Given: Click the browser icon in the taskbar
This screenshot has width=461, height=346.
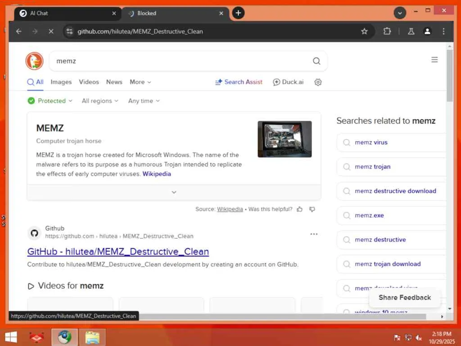Looking at the screenshot, I should 64,337.
